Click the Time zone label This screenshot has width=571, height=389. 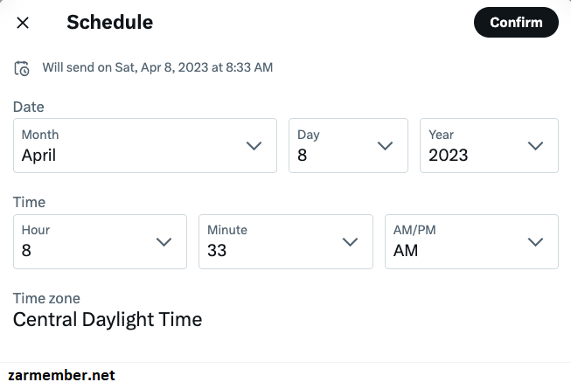tap(46, 298)
